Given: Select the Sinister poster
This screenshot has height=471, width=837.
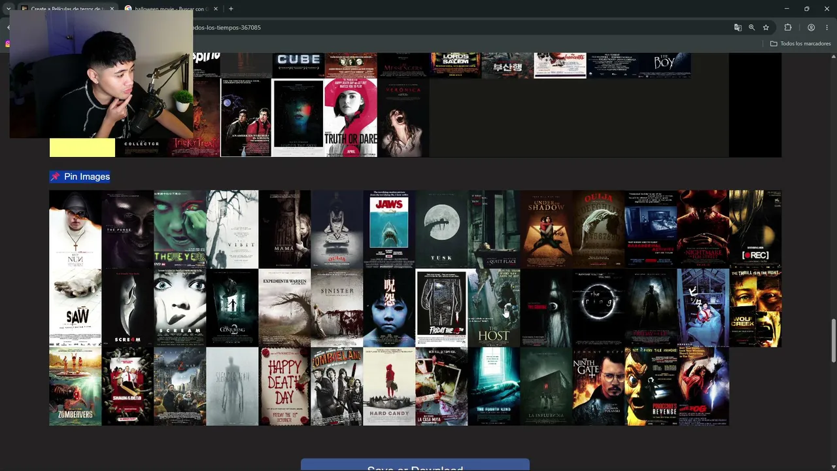Looking at the screenshot, I should (x=337, y=307).
